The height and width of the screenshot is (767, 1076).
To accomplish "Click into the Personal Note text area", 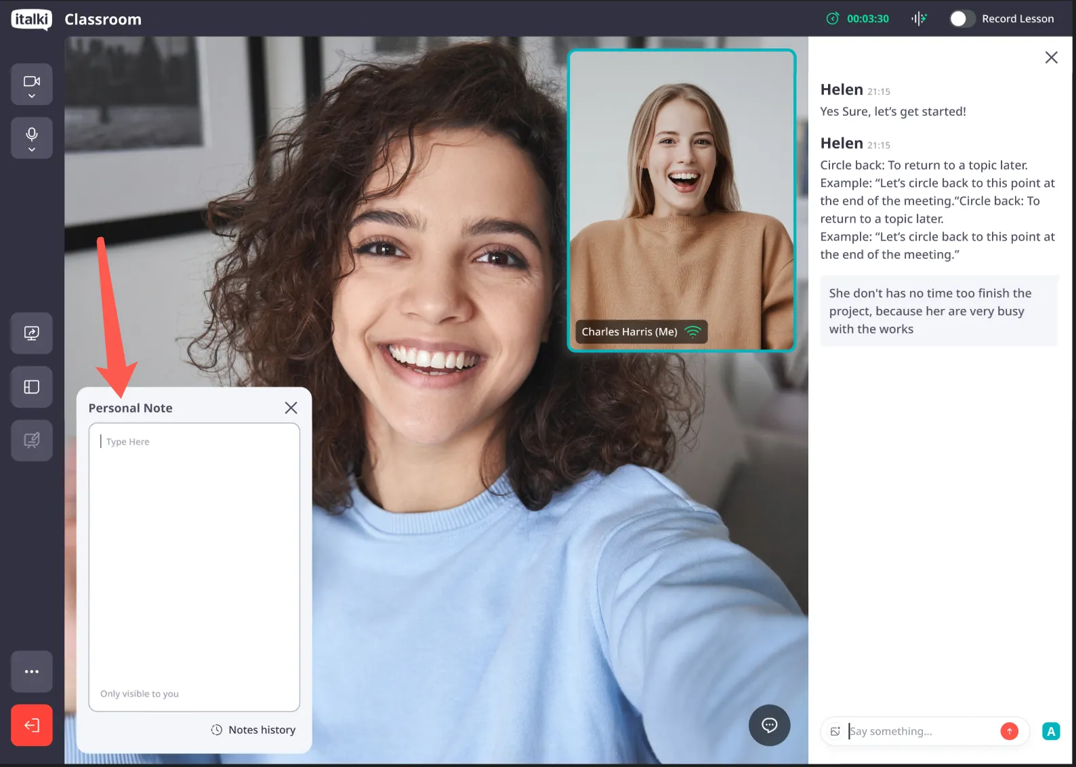I will [194, 567].
